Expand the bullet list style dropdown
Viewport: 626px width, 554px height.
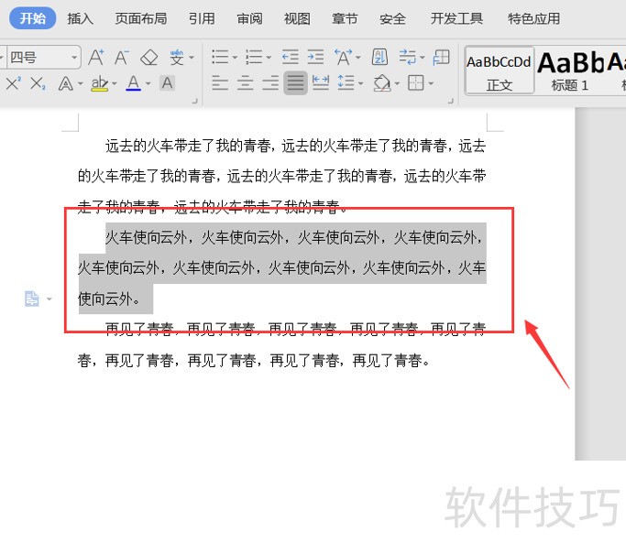[236, 58]
